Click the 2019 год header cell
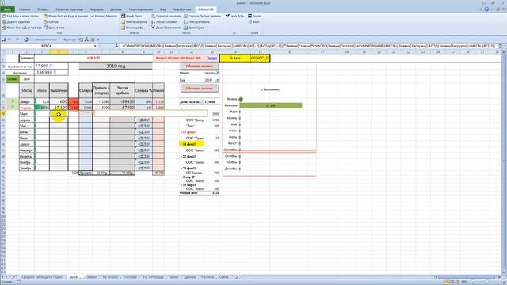The image size is (507, 285). [116, 66]
